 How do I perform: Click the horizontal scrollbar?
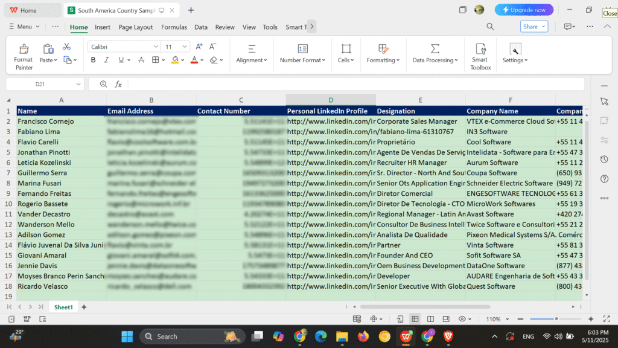click(425, 306)
